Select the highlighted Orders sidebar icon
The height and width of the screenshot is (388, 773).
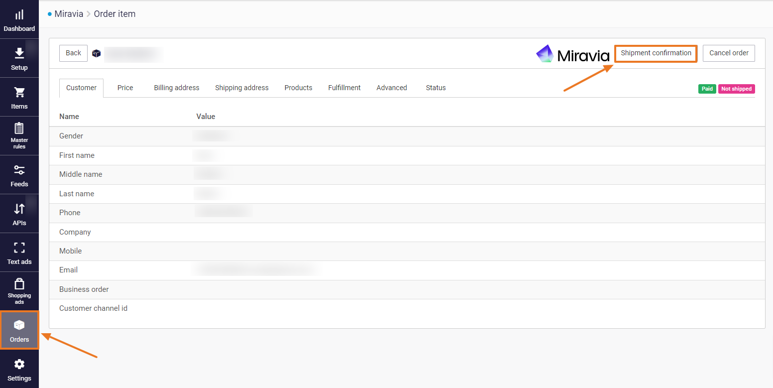pyautogui.click(x=19, y=330)
